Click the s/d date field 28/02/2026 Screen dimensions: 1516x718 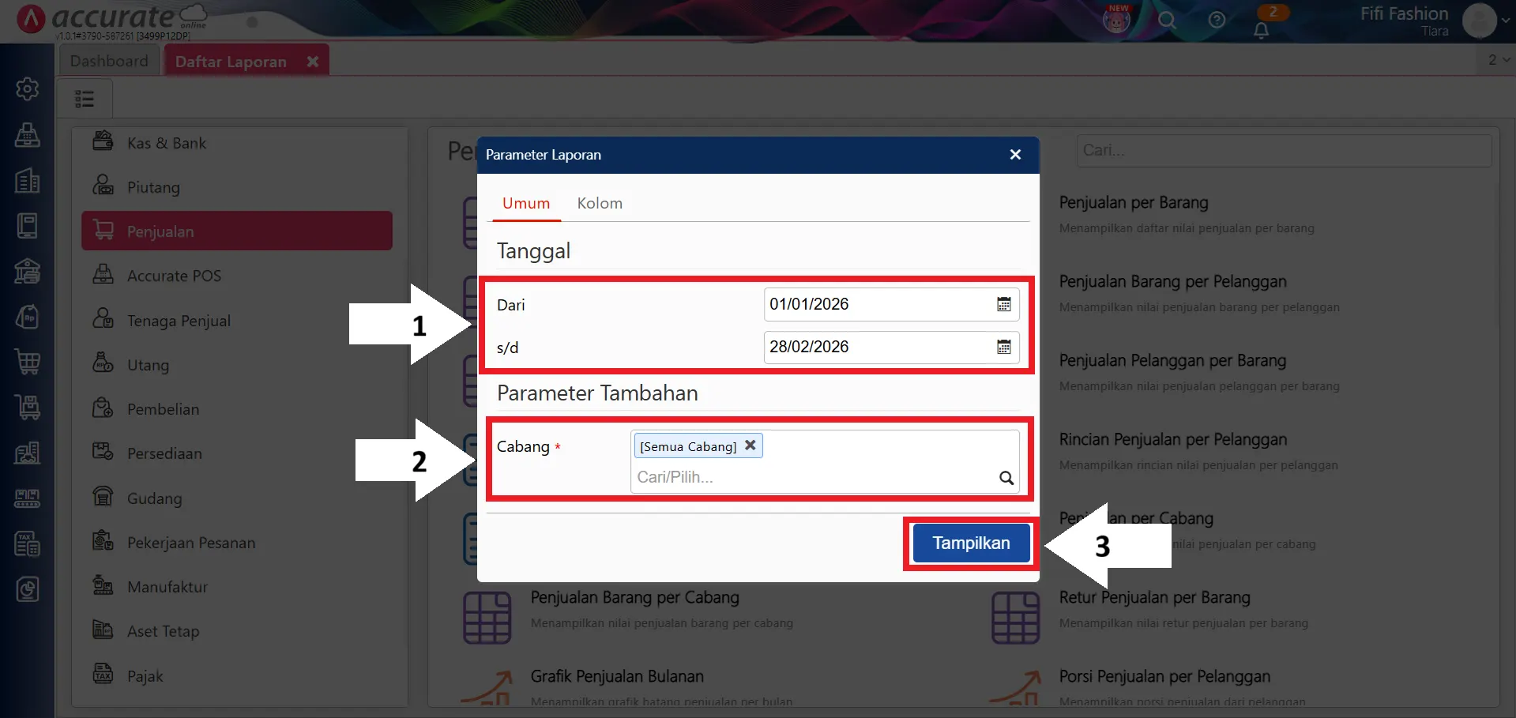[x=891, y=347]
